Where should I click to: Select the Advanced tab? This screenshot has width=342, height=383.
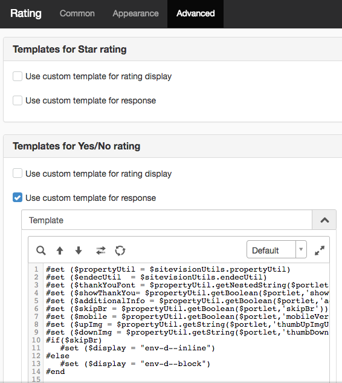(195, 13)
